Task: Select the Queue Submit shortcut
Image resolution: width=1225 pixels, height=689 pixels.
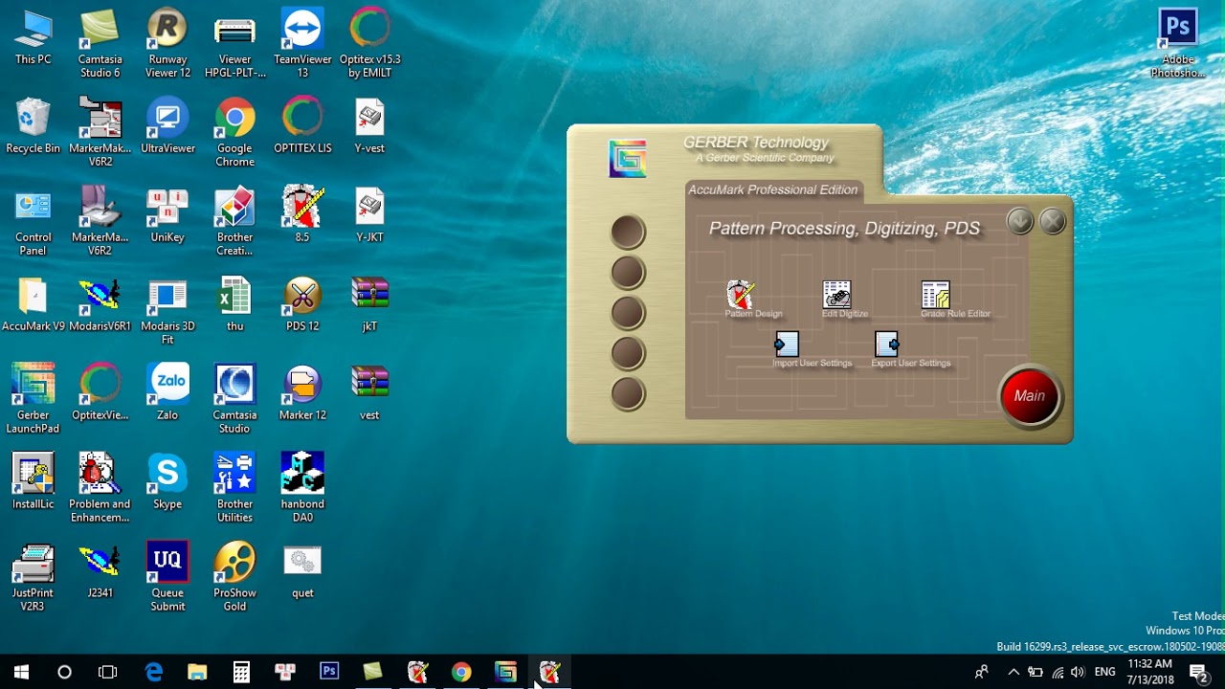Action: pyautogui.click(x=167, y=576)
